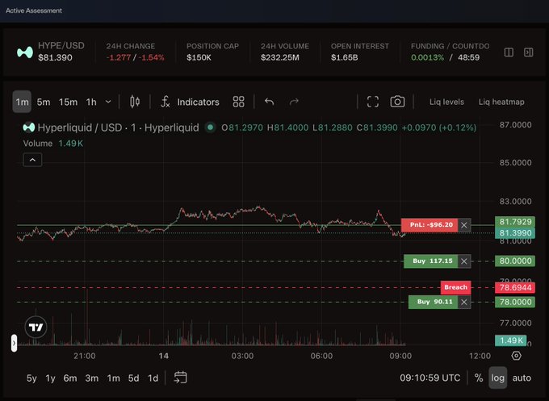Expand the left drawing toolbar handle
The width and height of the screenshot is (549, 401).
click(x=14, y=343)
